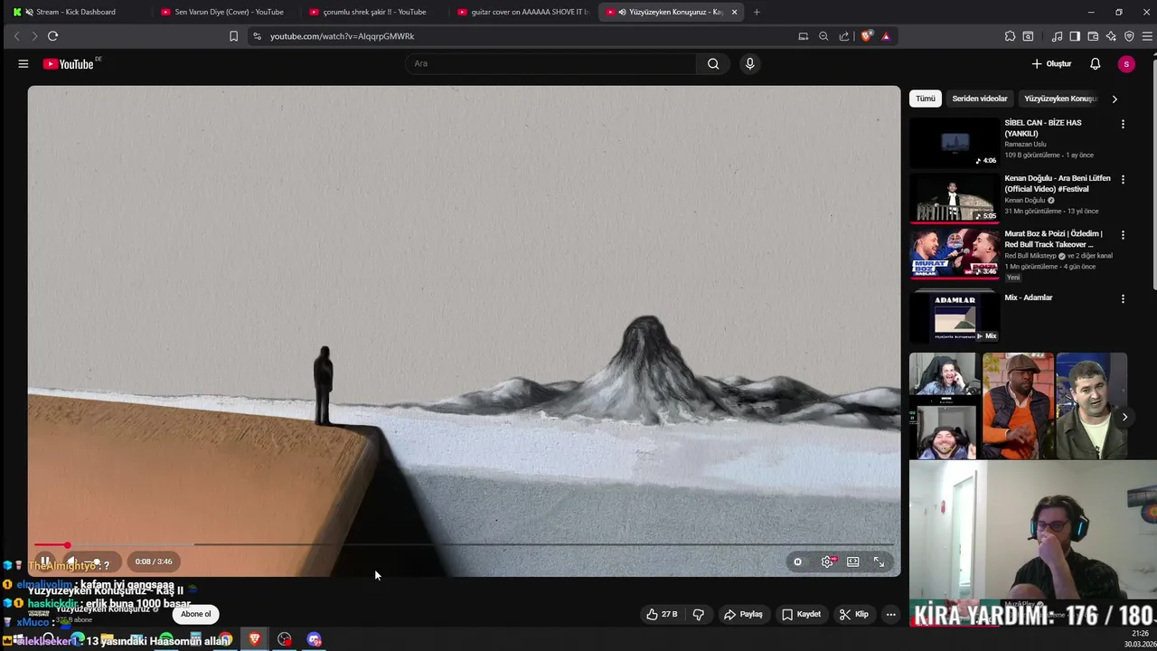Toggle the browser sidebar panel
Image resolution: width=1157 pixels, height=651 pixels.
pyautogui.click(x=1075, y=36)
